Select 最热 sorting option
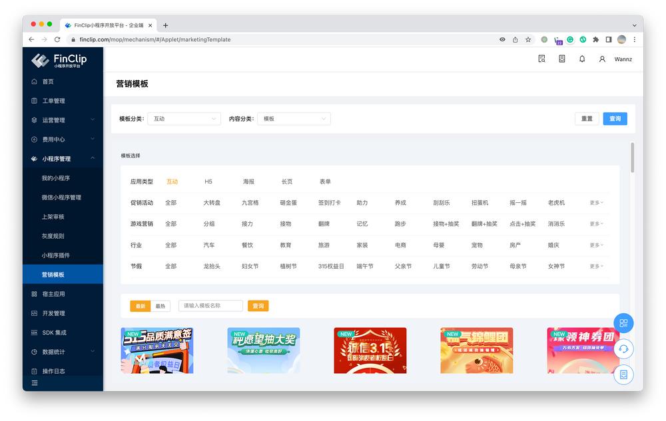Image resolution: width=666 pixels, height=421 pixels. pos(159,306)
